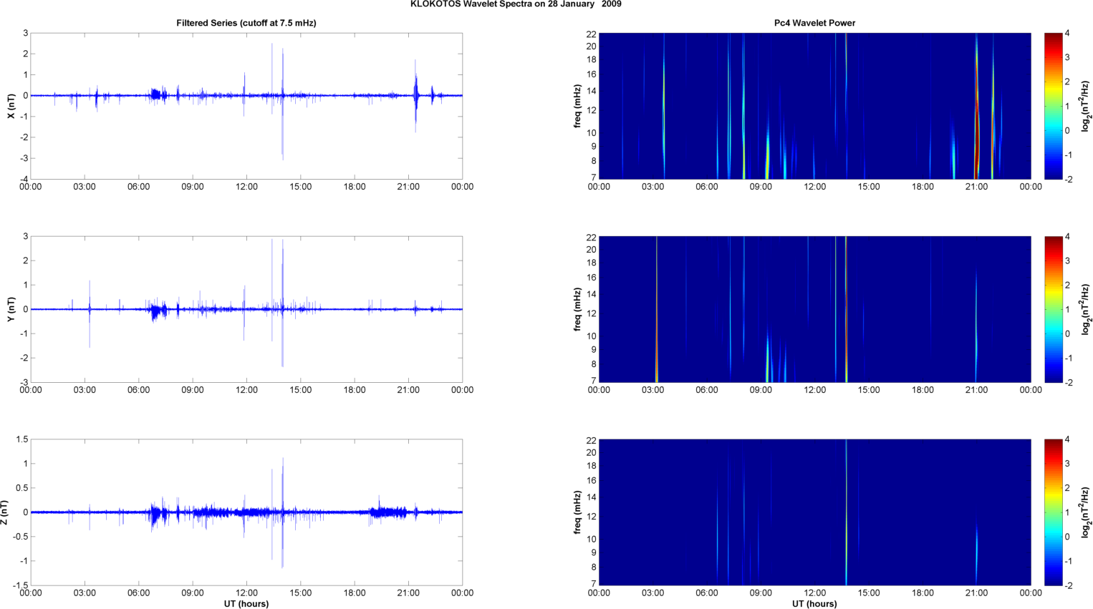Click the bottom spectrogram's colorbar
The height and width of the screenshot is (609, 1093).
pyautogui.click(x=1053, y=512)
